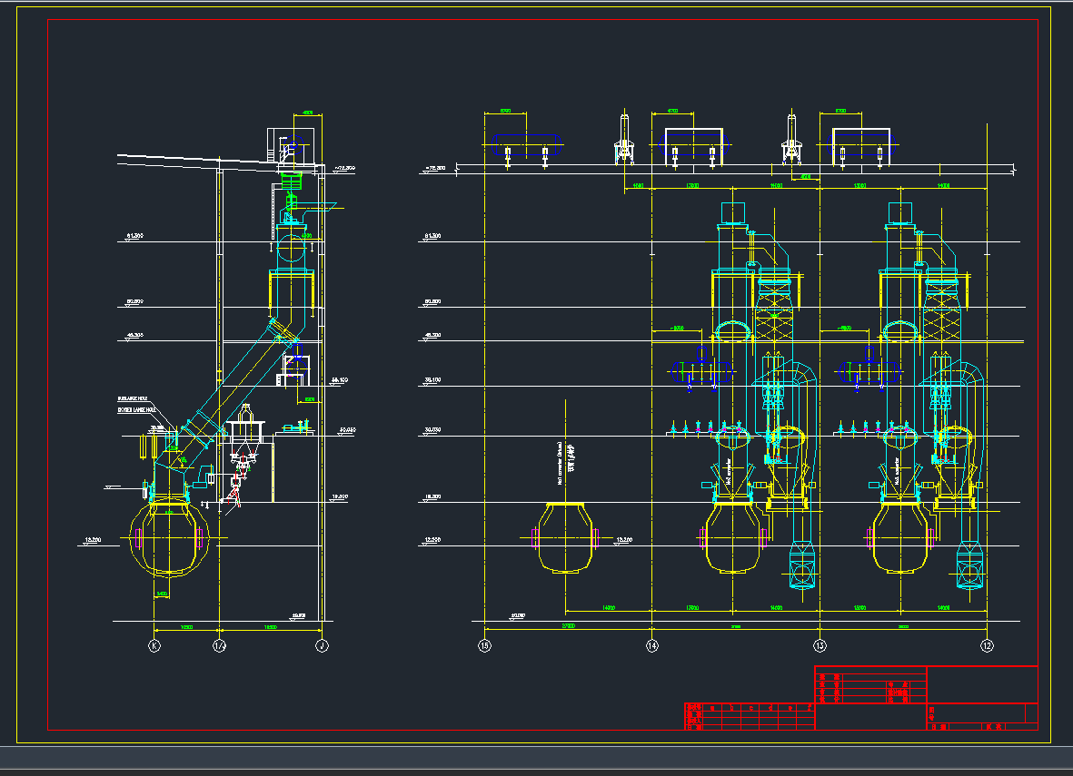Click the red signature rows in the title block
The image size is (1073, 776).
pyautogui.click(x=870, y=686)
